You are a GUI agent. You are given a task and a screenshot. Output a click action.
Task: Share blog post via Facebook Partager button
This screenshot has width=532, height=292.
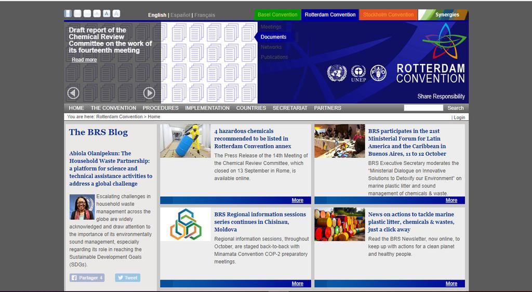coord(87,278)
